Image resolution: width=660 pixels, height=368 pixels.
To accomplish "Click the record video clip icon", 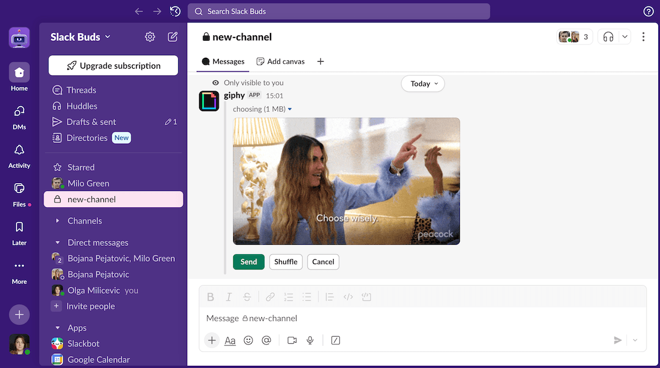I will click(292, 340).
